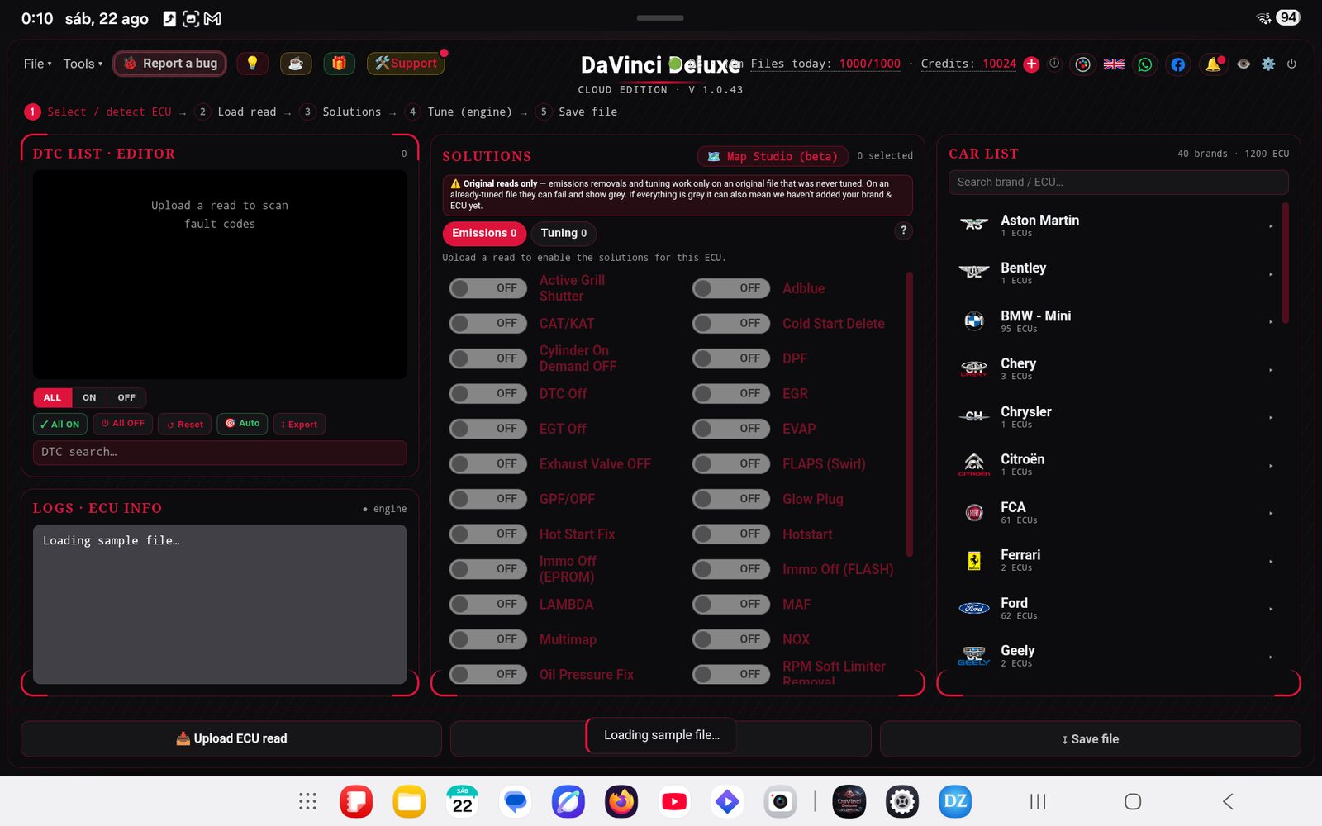Click the coffee cup button
This screenshot has height=826, width=1322.
(x=296, y=64)
